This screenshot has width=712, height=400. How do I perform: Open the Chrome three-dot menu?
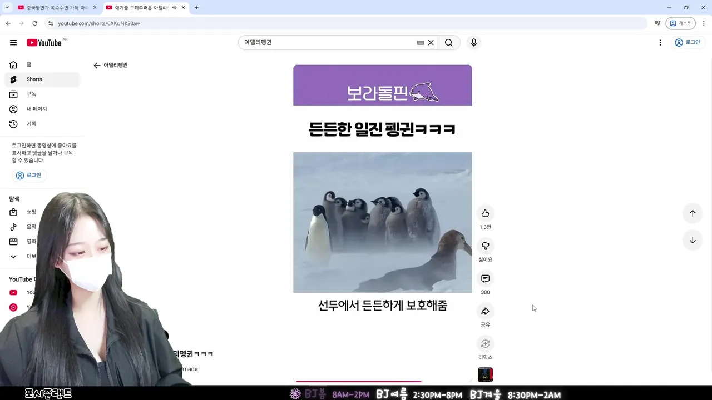704,23
